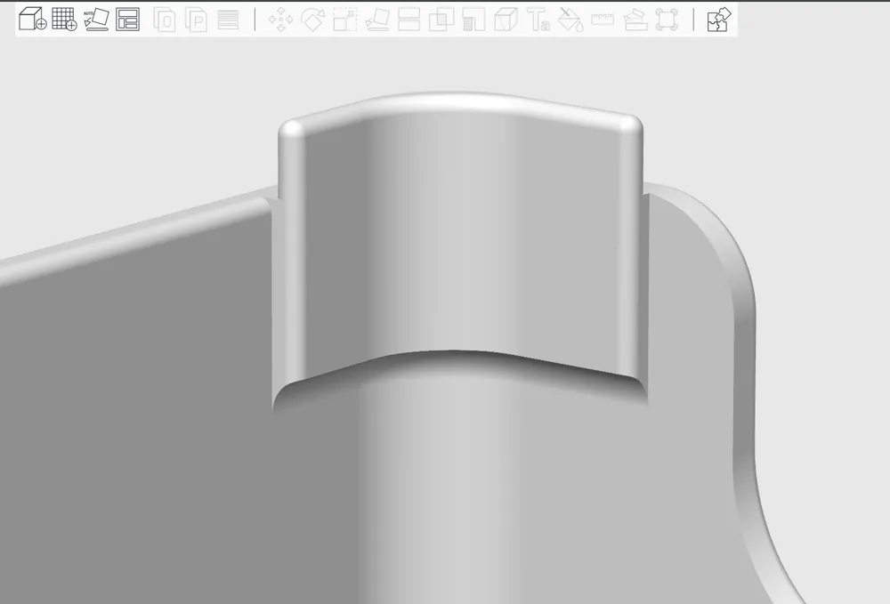The width and height of the screenshot is (890, 604).
Task: Split the model to parts
Action: 197,20
